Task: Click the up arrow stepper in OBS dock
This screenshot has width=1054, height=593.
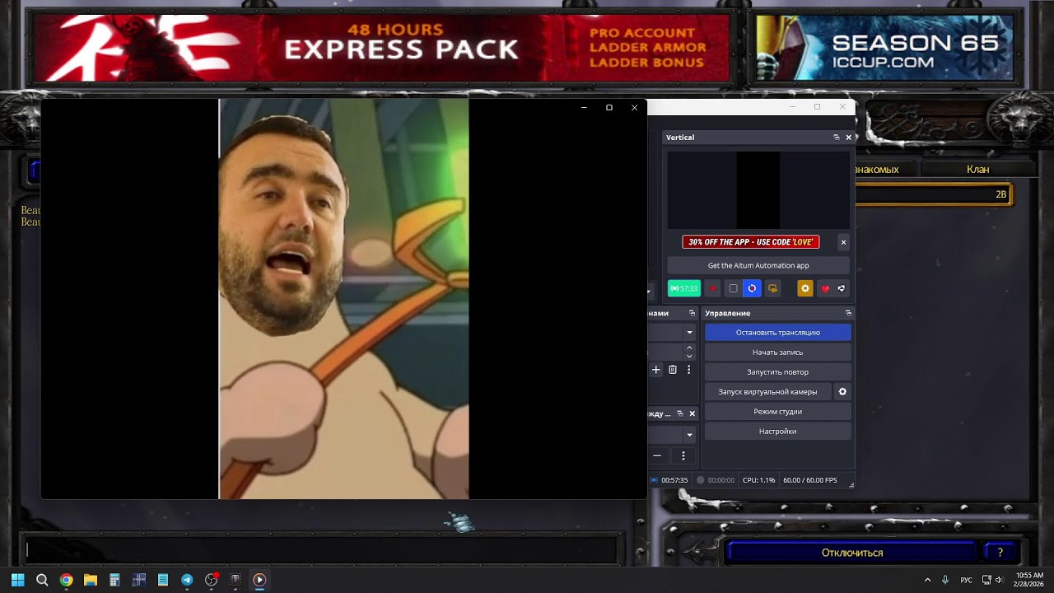Action: 689,348
